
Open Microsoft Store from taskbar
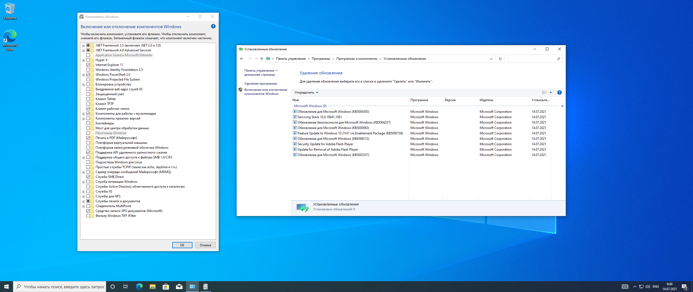166,287
